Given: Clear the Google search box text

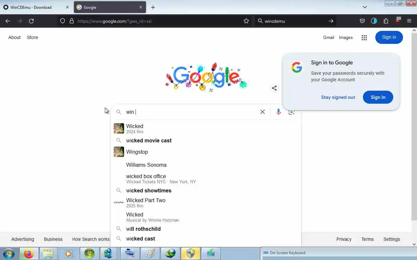Looking at the screenshot, I should [x=263, y=112].
